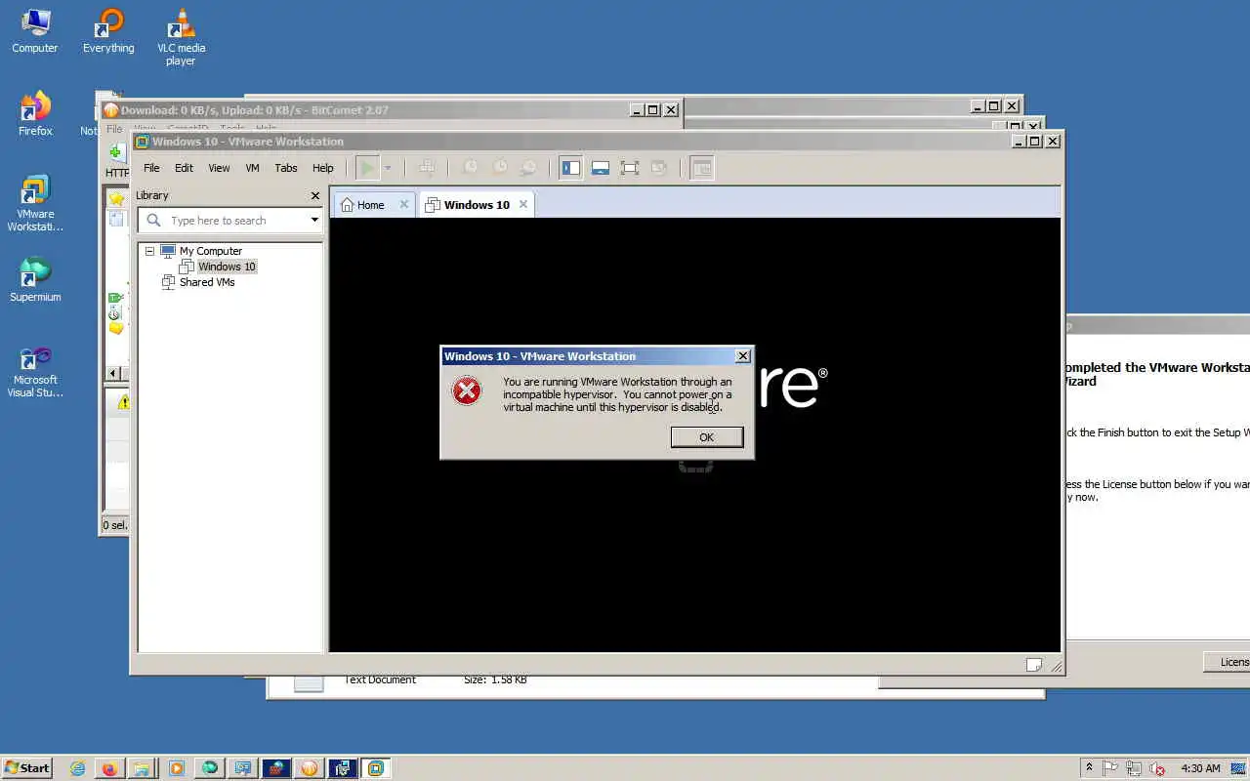Viewport: 1250px width, 781px height.
Task: Open the File menu in VMware Workstation
Action: tap(151, 168)
